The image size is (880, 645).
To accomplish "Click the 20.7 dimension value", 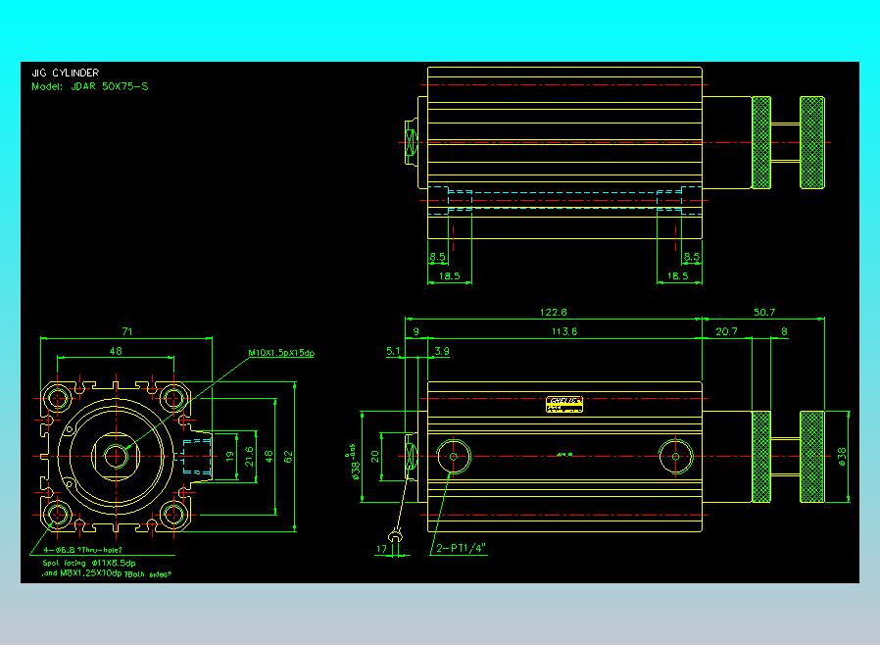I will (726, 331).
